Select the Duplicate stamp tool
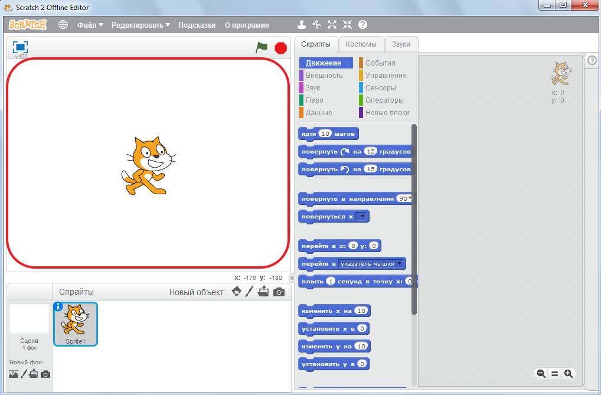The image size is (601, 395). tap(302, 25)
